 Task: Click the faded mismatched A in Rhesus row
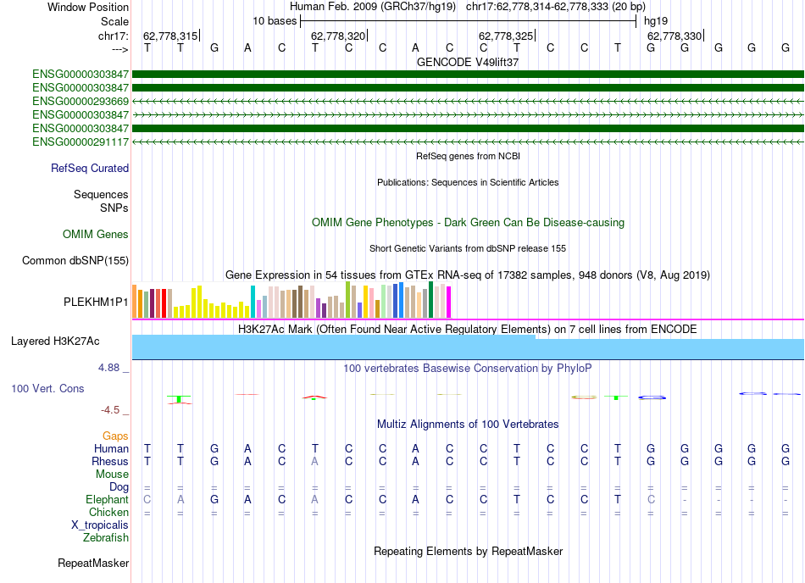pyautogui.click(x=314, y=461)
